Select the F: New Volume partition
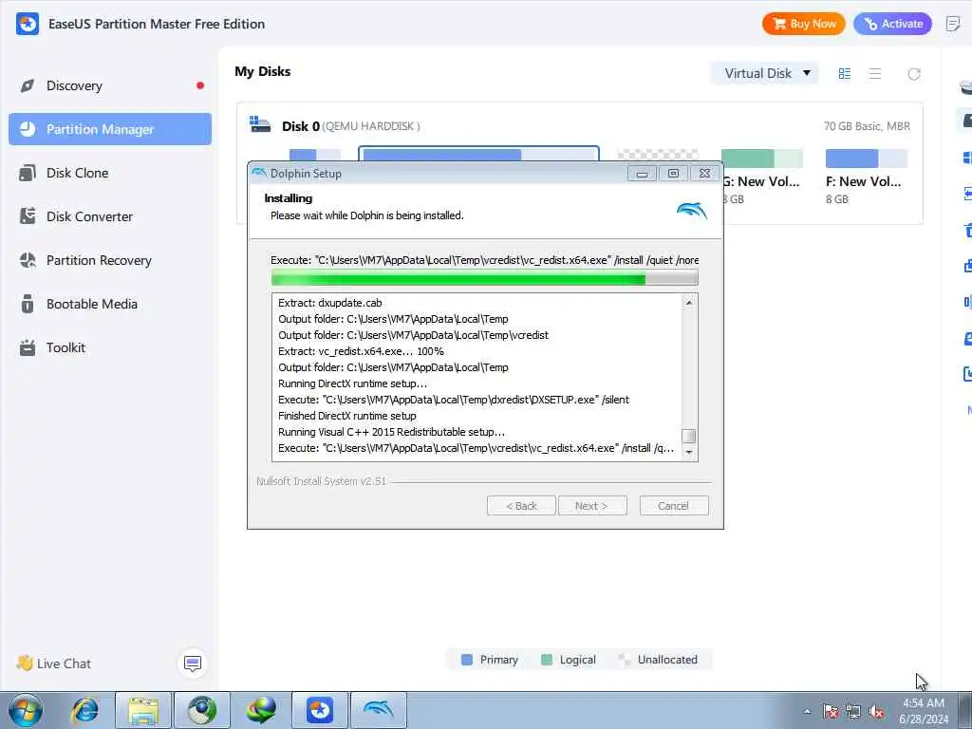The height and width of the screenshot is (729, 972). 866,177
